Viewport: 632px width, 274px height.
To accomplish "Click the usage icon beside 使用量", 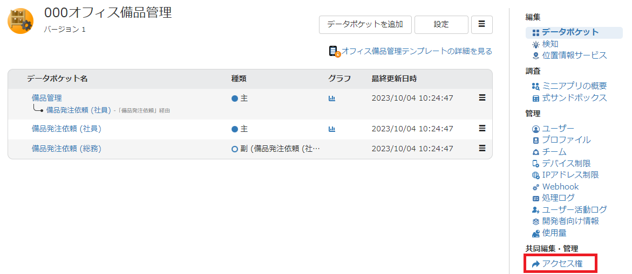I will coord(536,234).
